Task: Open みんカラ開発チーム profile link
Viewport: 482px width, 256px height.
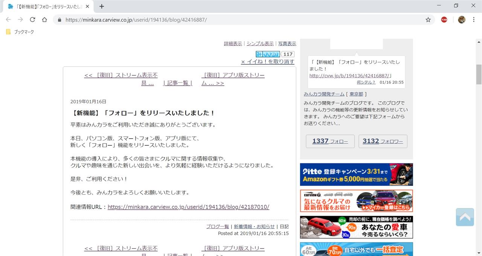Action: coord(324,94)
